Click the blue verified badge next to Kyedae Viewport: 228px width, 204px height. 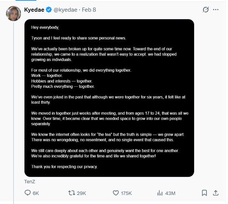(49, 10)
